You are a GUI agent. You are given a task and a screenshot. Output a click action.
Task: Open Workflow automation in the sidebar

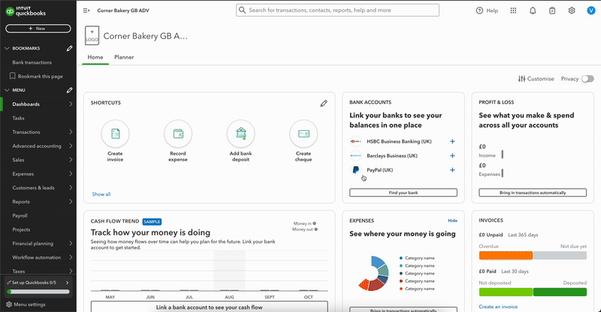click(36, 258)
